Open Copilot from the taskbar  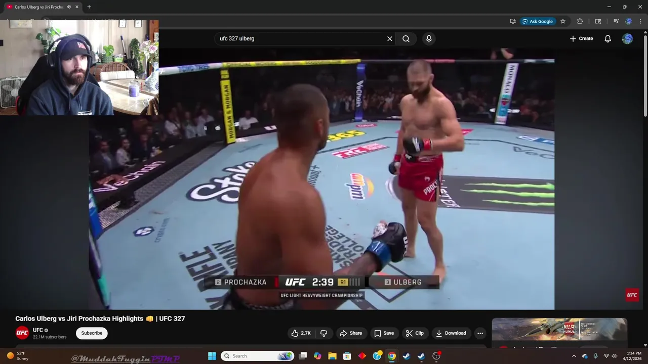click(x=317, y=356)
